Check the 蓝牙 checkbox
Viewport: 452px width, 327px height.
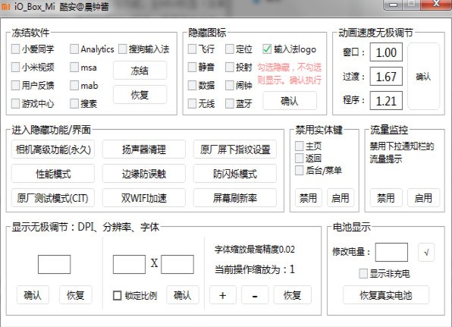(230, 103)
